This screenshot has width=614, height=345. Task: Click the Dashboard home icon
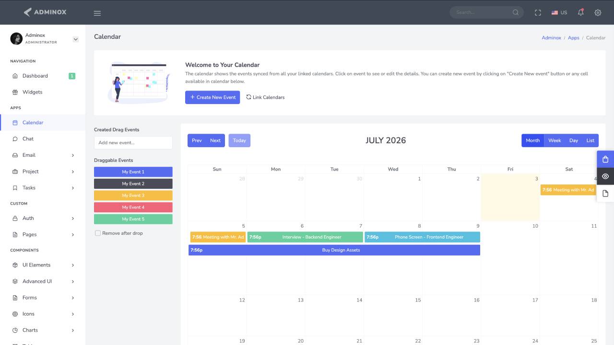pos(15,76)
